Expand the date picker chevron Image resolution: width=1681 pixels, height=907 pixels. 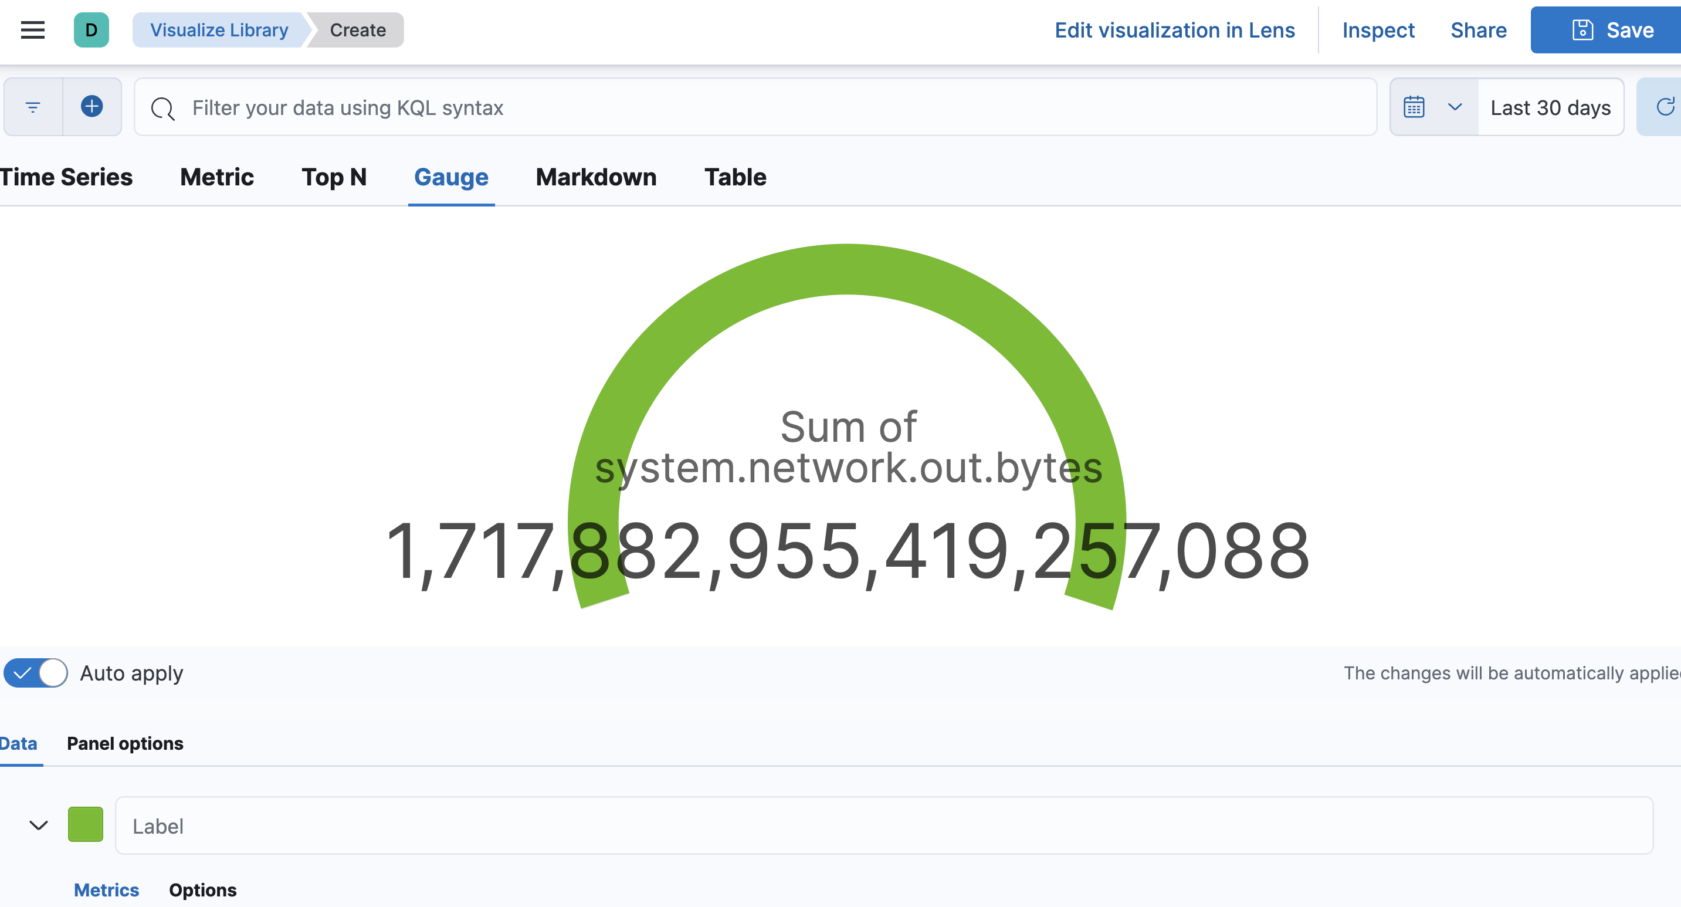tap(1455, 107)
